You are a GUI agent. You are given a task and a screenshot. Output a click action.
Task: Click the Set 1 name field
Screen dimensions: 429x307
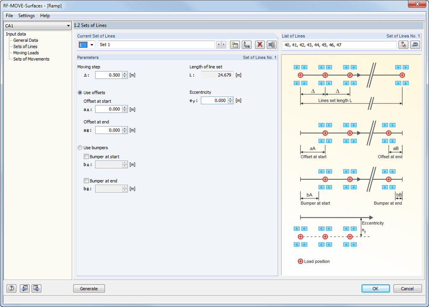[x=156, y=44]
